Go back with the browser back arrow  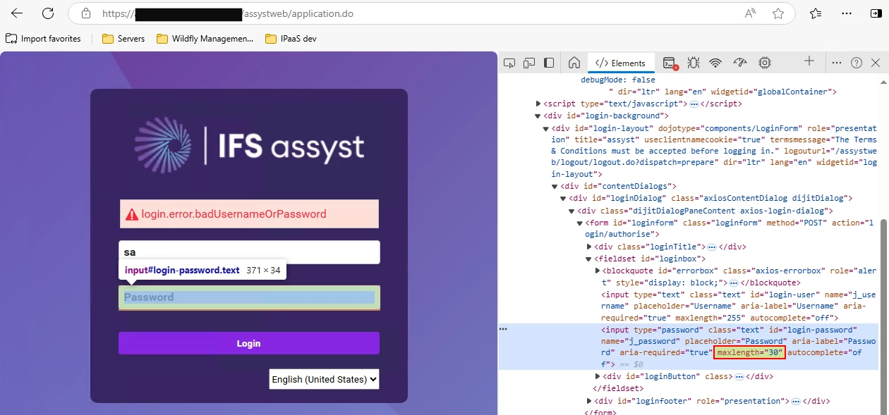[16, 13]
